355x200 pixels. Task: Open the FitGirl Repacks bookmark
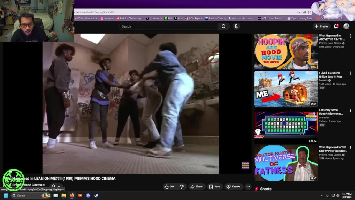pyautogui.click(x=194, y=18)
